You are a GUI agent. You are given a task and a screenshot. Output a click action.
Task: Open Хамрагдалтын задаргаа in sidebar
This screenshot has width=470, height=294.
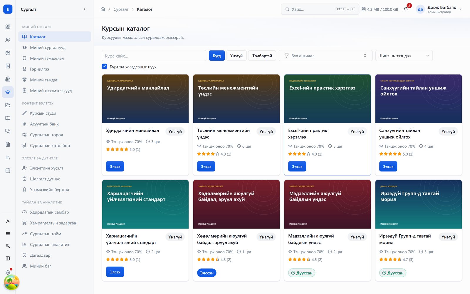[x=55, y=223]
